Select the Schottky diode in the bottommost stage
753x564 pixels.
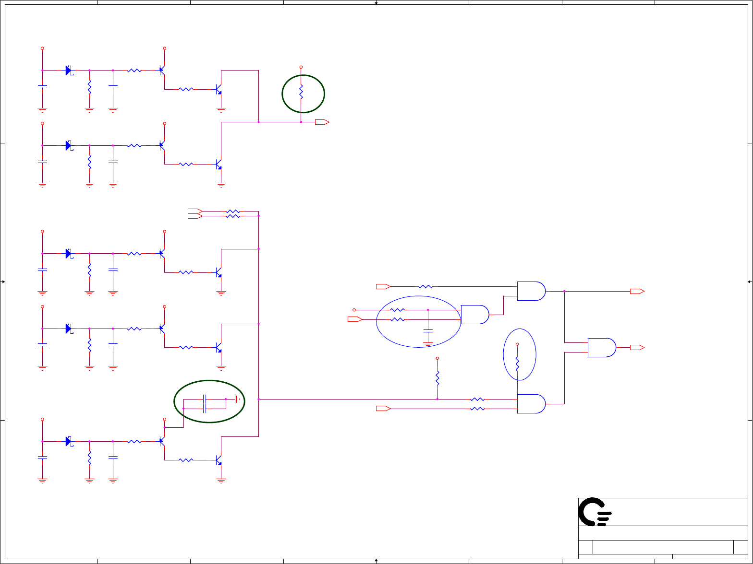[69, 441]
